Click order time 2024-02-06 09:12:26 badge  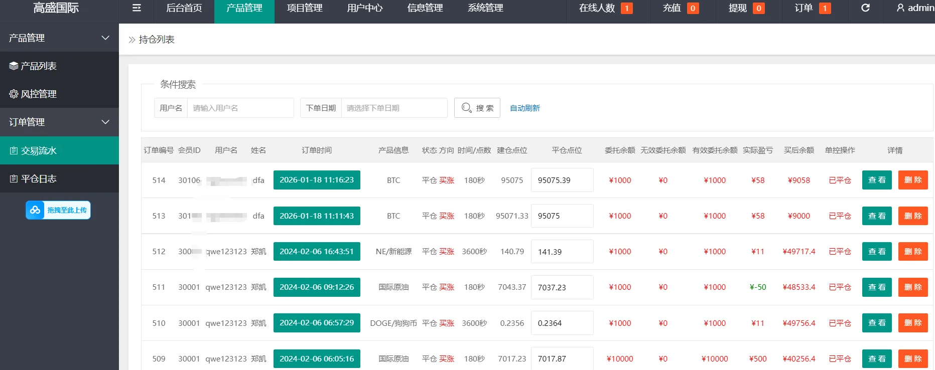click(x=317, y=287)
